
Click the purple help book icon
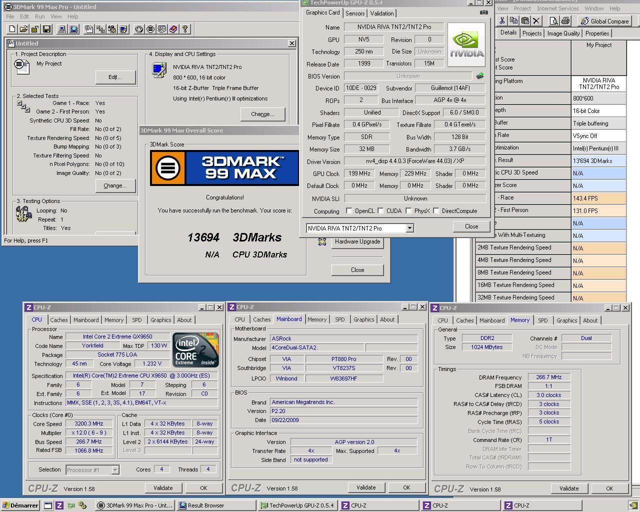[173, 29]
